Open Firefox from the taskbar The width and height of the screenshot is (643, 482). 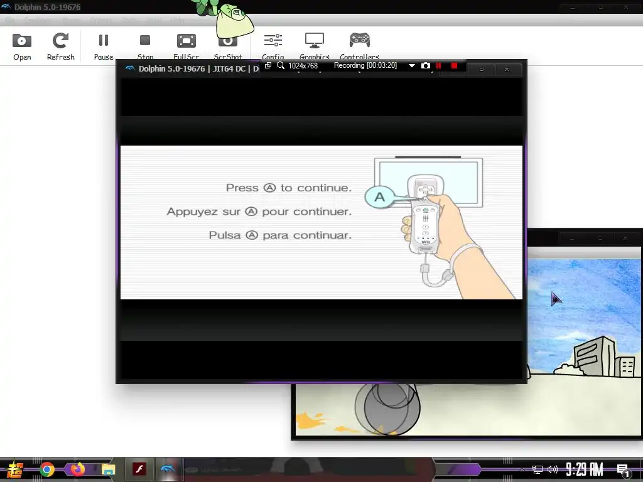click(77, 469)
